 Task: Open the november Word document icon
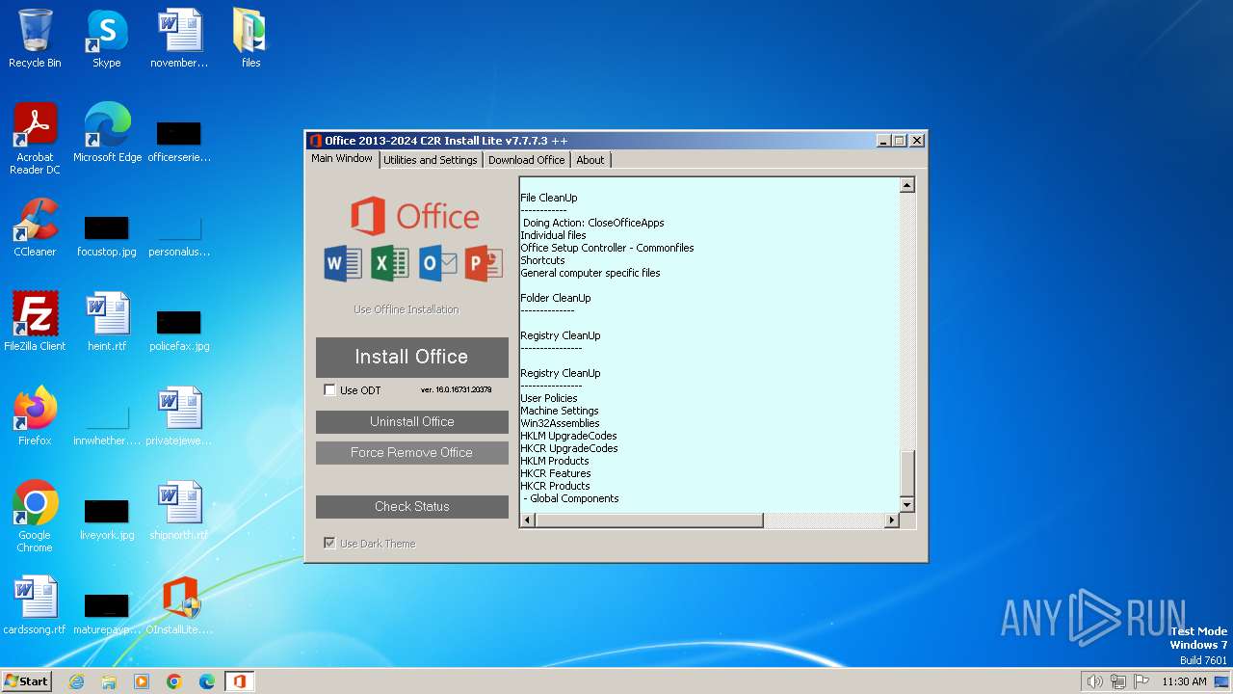click(x=179, y=39)
